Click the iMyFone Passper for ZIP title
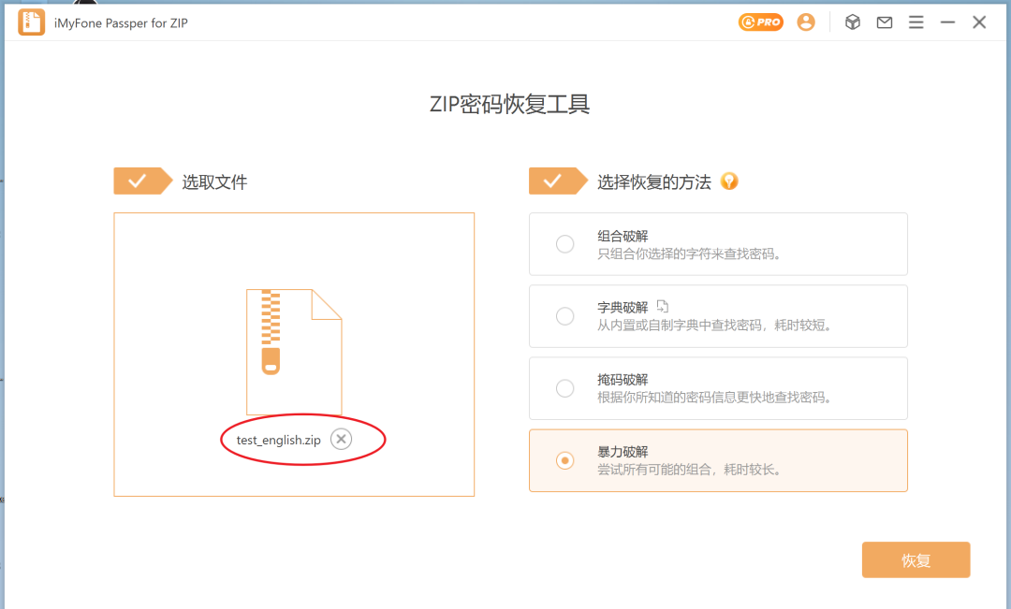Screen dimensions: 1011x609 click(121, 23)
